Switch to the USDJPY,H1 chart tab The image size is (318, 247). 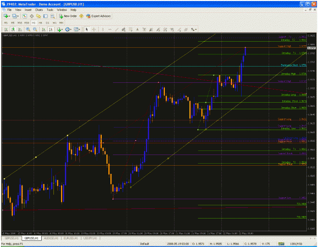click(90, 238)
